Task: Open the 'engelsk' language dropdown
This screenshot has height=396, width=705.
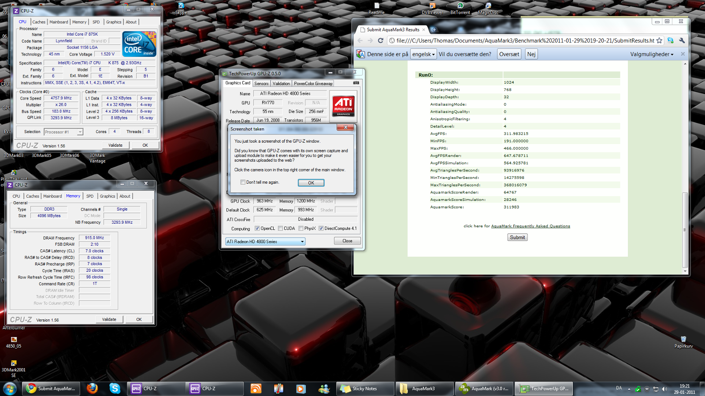Action: [x=423, y=54]
